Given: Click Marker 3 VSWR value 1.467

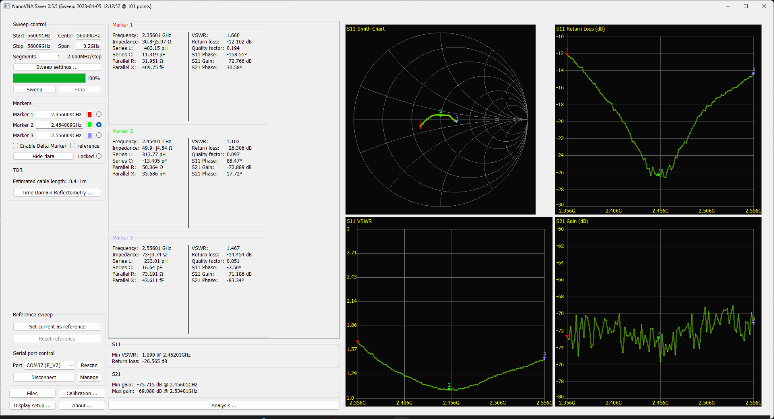Looking at the screenshot, I should point(233,248).
